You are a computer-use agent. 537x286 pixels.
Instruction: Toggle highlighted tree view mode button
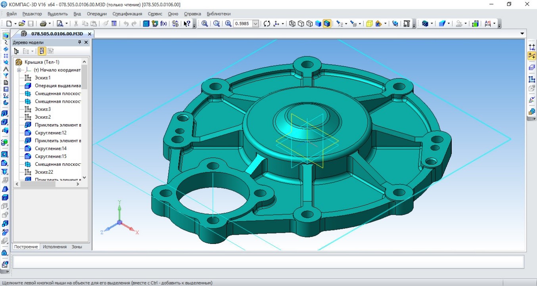tap(42, 51)
